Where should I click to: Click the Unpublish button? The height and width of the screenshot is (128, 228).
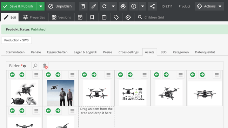point(61,6)
